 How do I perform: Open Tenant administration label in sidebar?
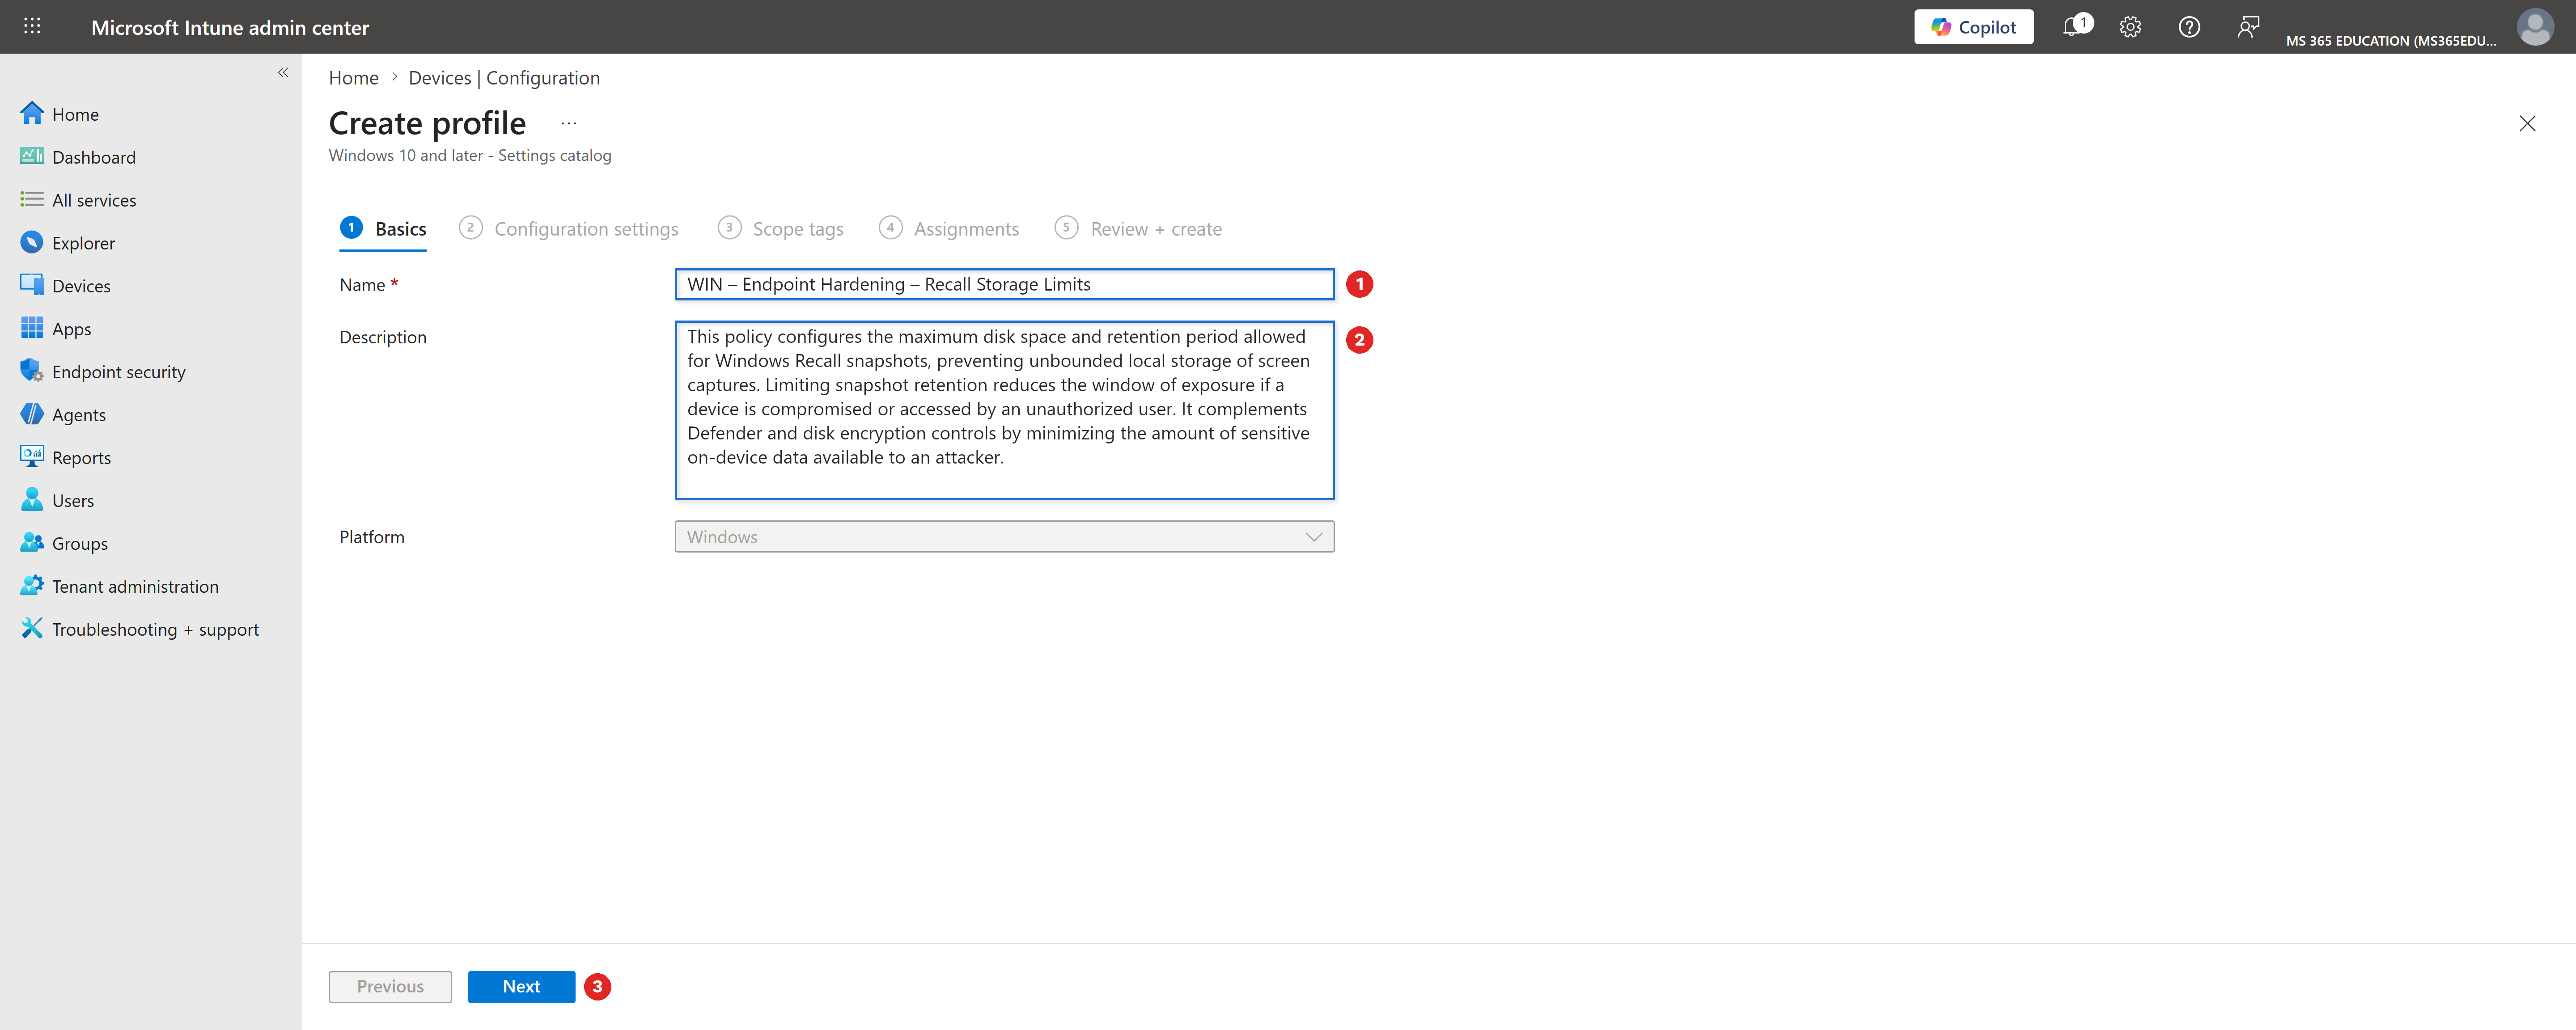tap(135, 587)
